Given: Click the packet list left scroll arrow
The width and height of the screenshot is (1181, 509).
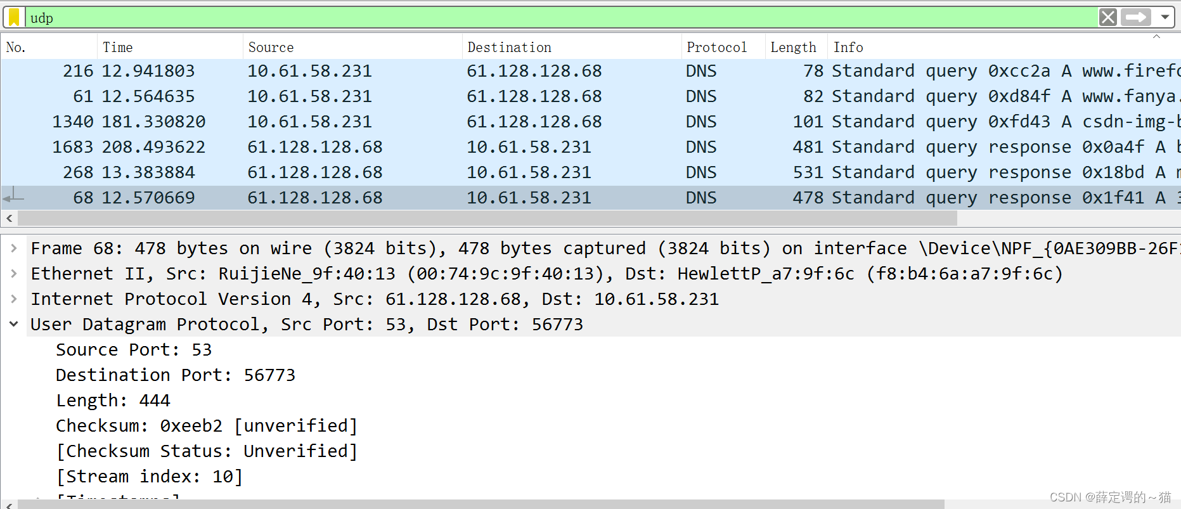Looking at the screenshot, I should click(x=9, y=219).
